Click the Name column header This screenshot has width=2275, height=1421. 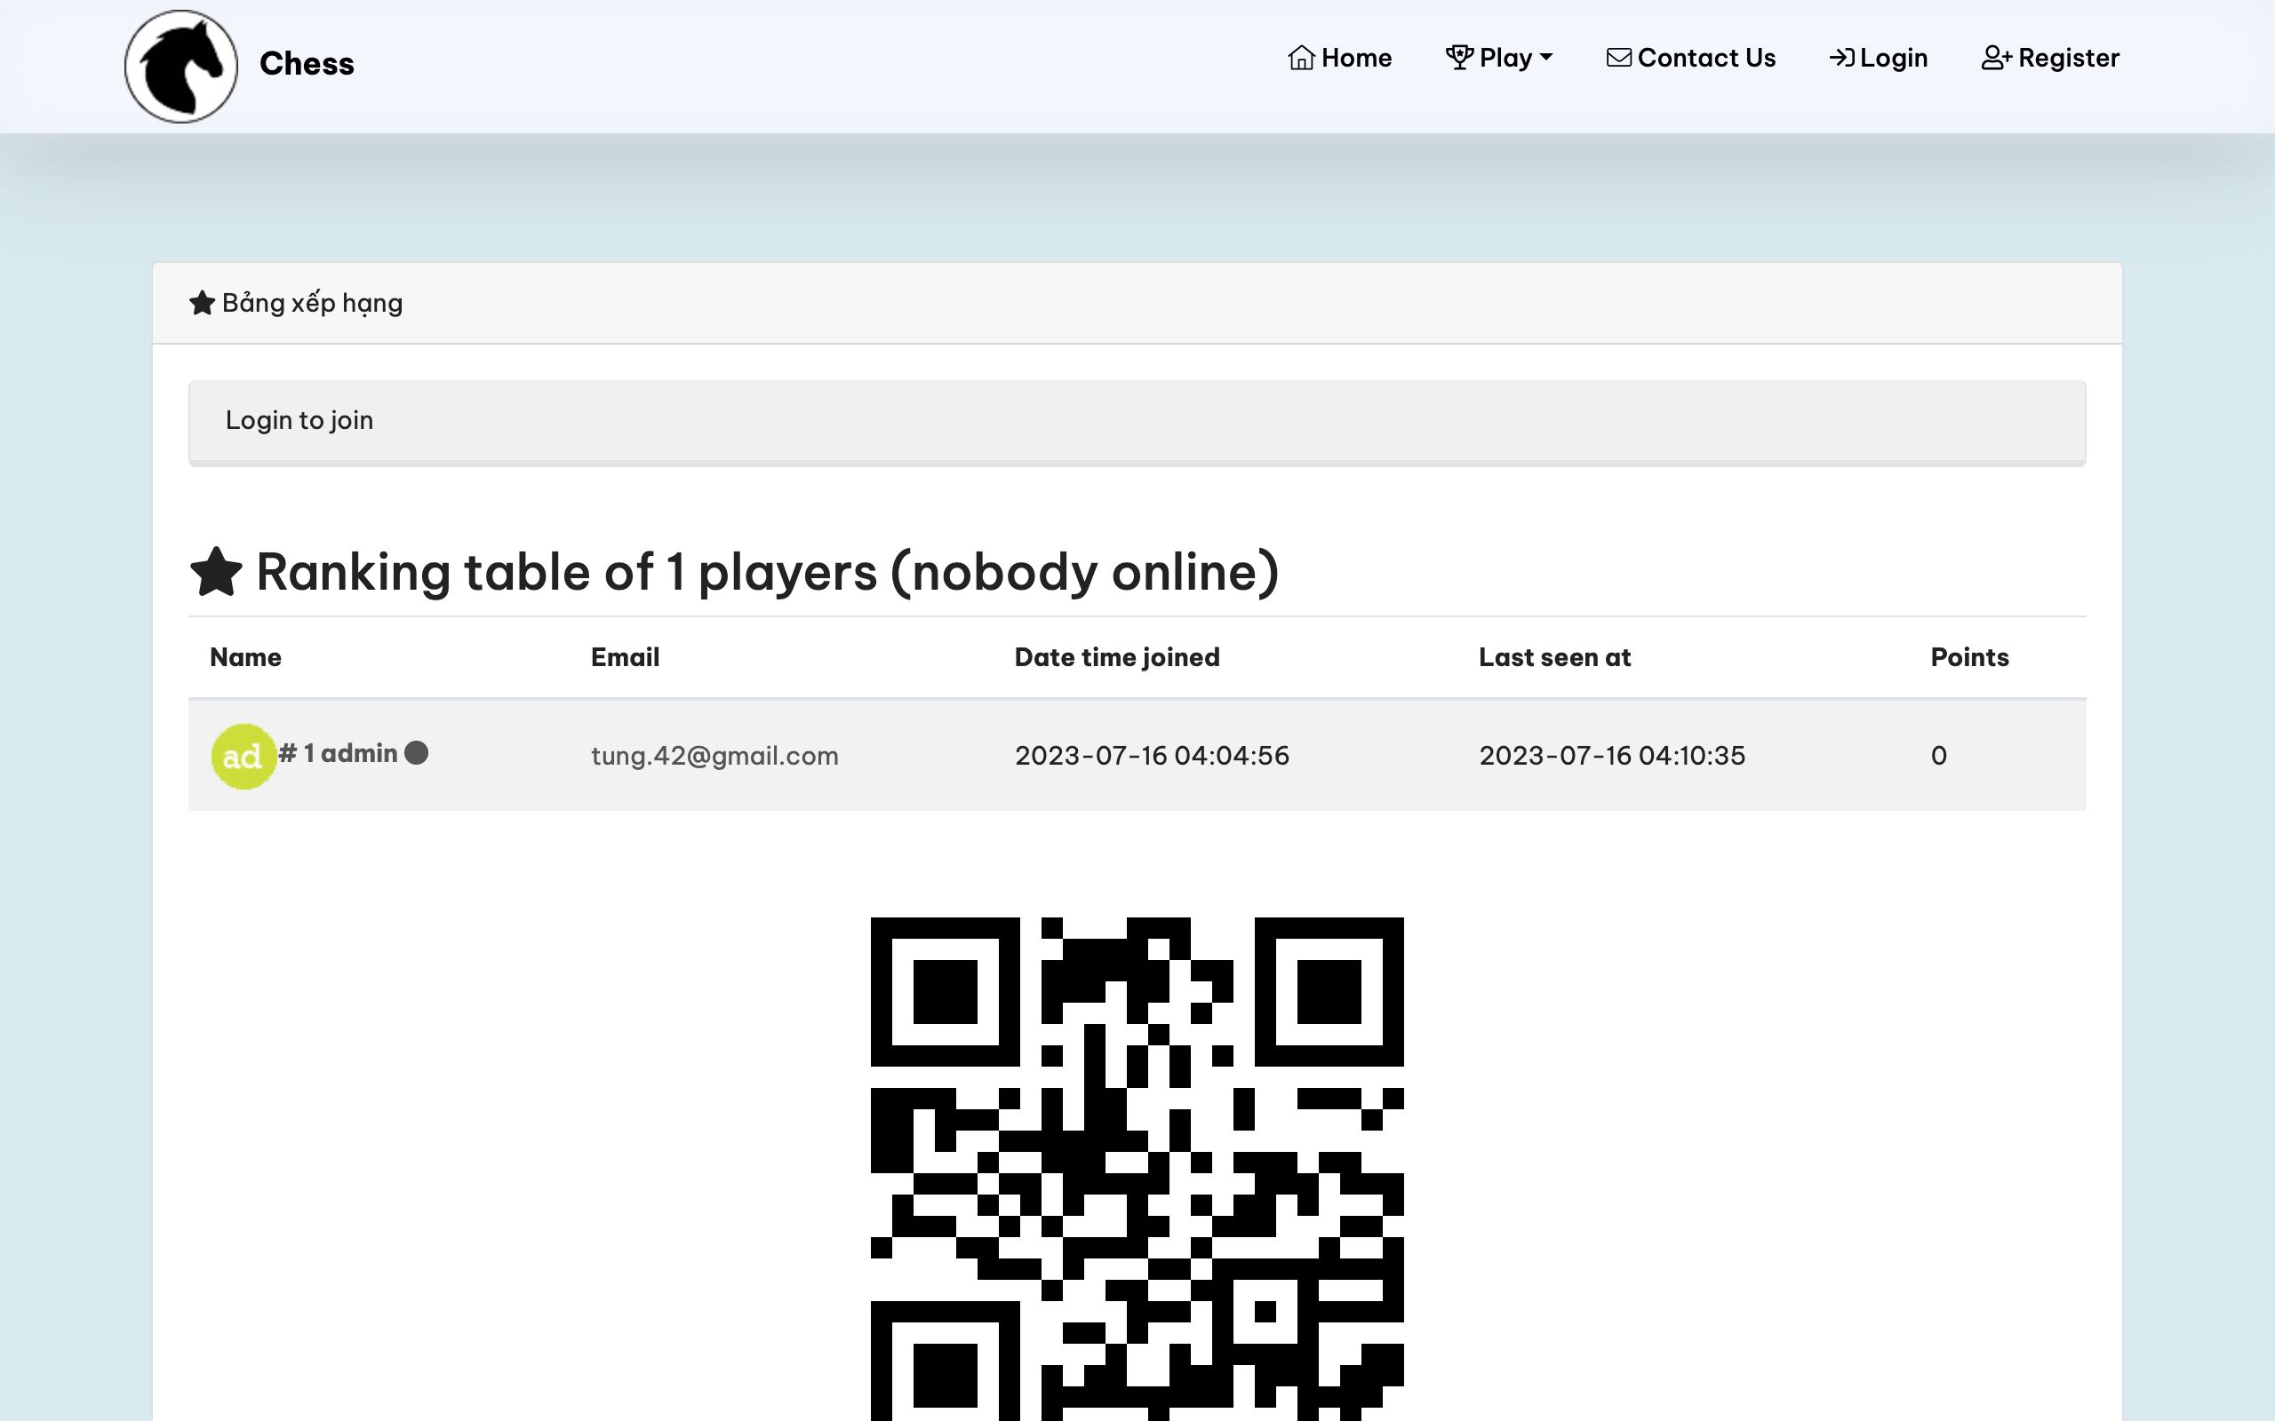(245, 657)
